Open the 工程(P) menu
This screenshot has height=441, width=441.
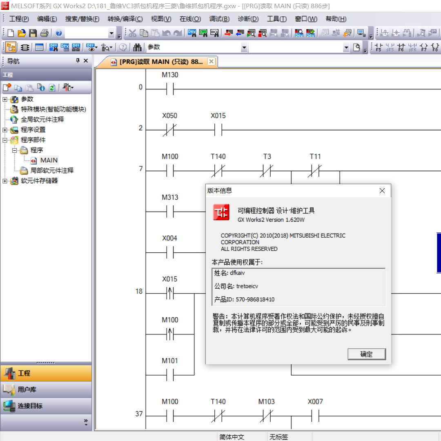pyautogui.click(x=19, y=19)
